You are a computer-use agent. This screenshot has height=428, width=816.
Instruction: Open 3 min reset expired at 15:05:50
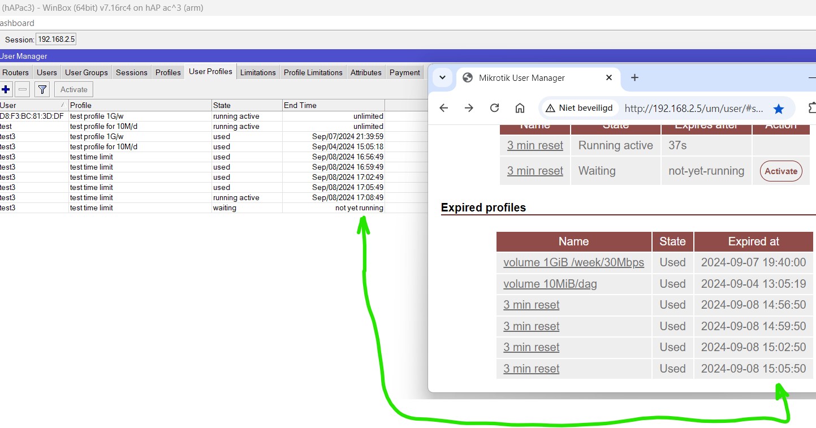pyautogui.click(x=531, y=369)
